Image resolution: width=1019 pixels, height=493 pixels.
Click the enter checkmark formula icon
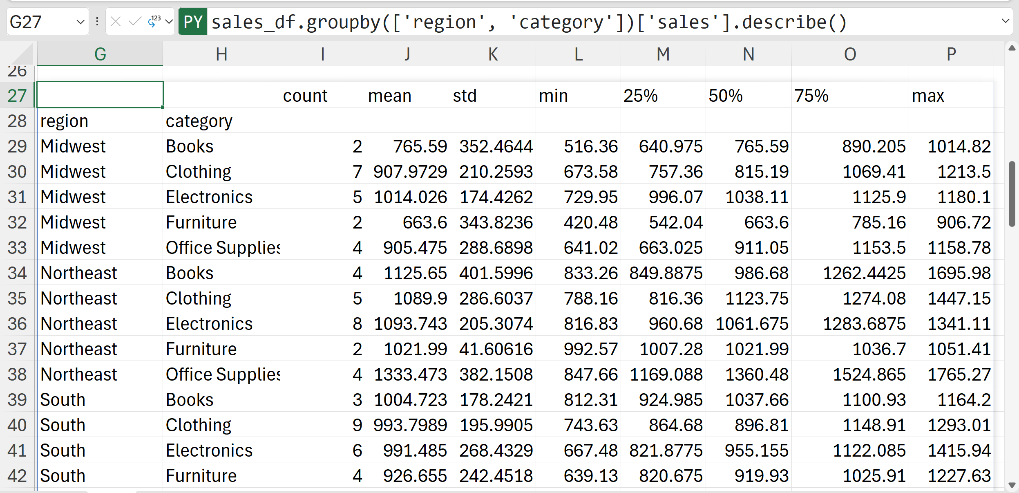coord(135,21)
